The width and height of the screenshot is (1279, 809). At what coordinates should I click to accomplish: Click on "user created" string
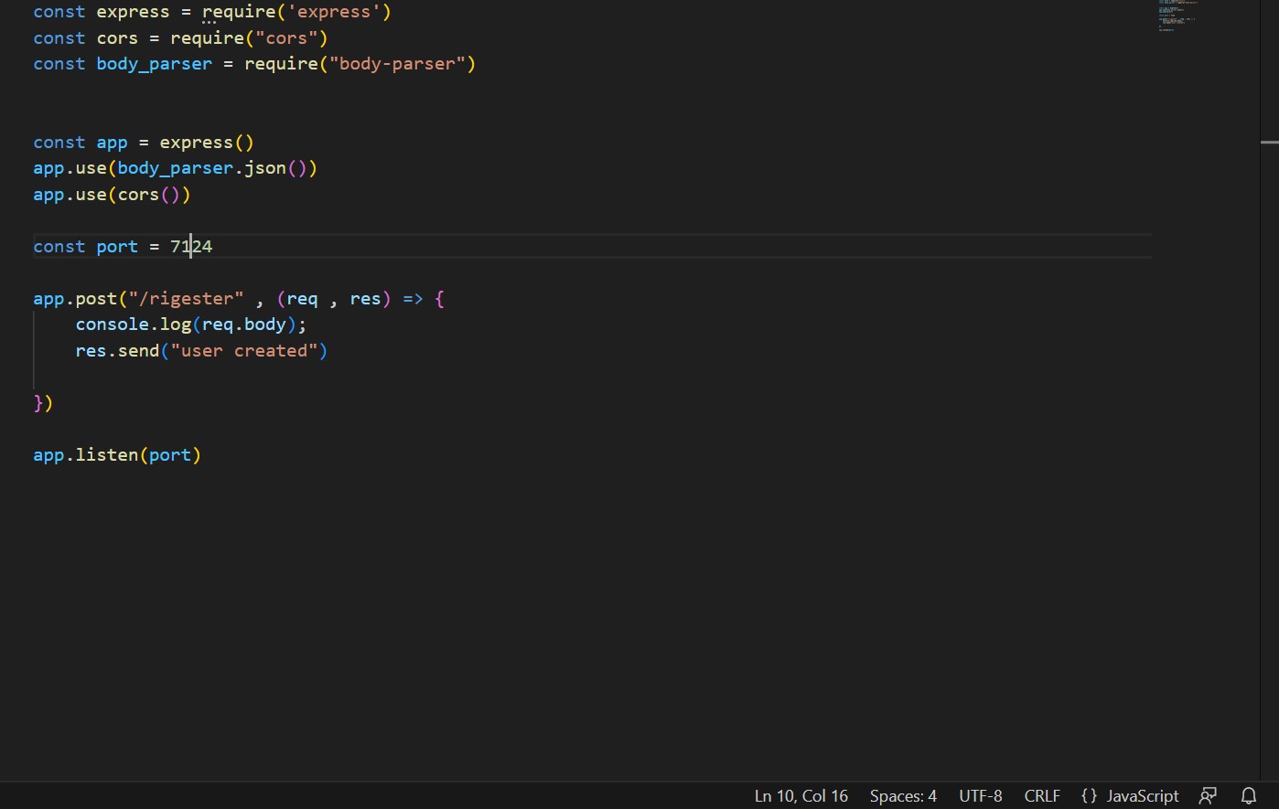244,351
